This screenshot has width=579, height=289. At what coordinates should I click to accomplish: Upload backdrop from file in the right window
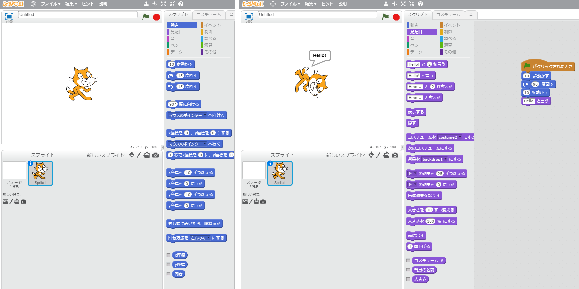(x=256, y=201)
